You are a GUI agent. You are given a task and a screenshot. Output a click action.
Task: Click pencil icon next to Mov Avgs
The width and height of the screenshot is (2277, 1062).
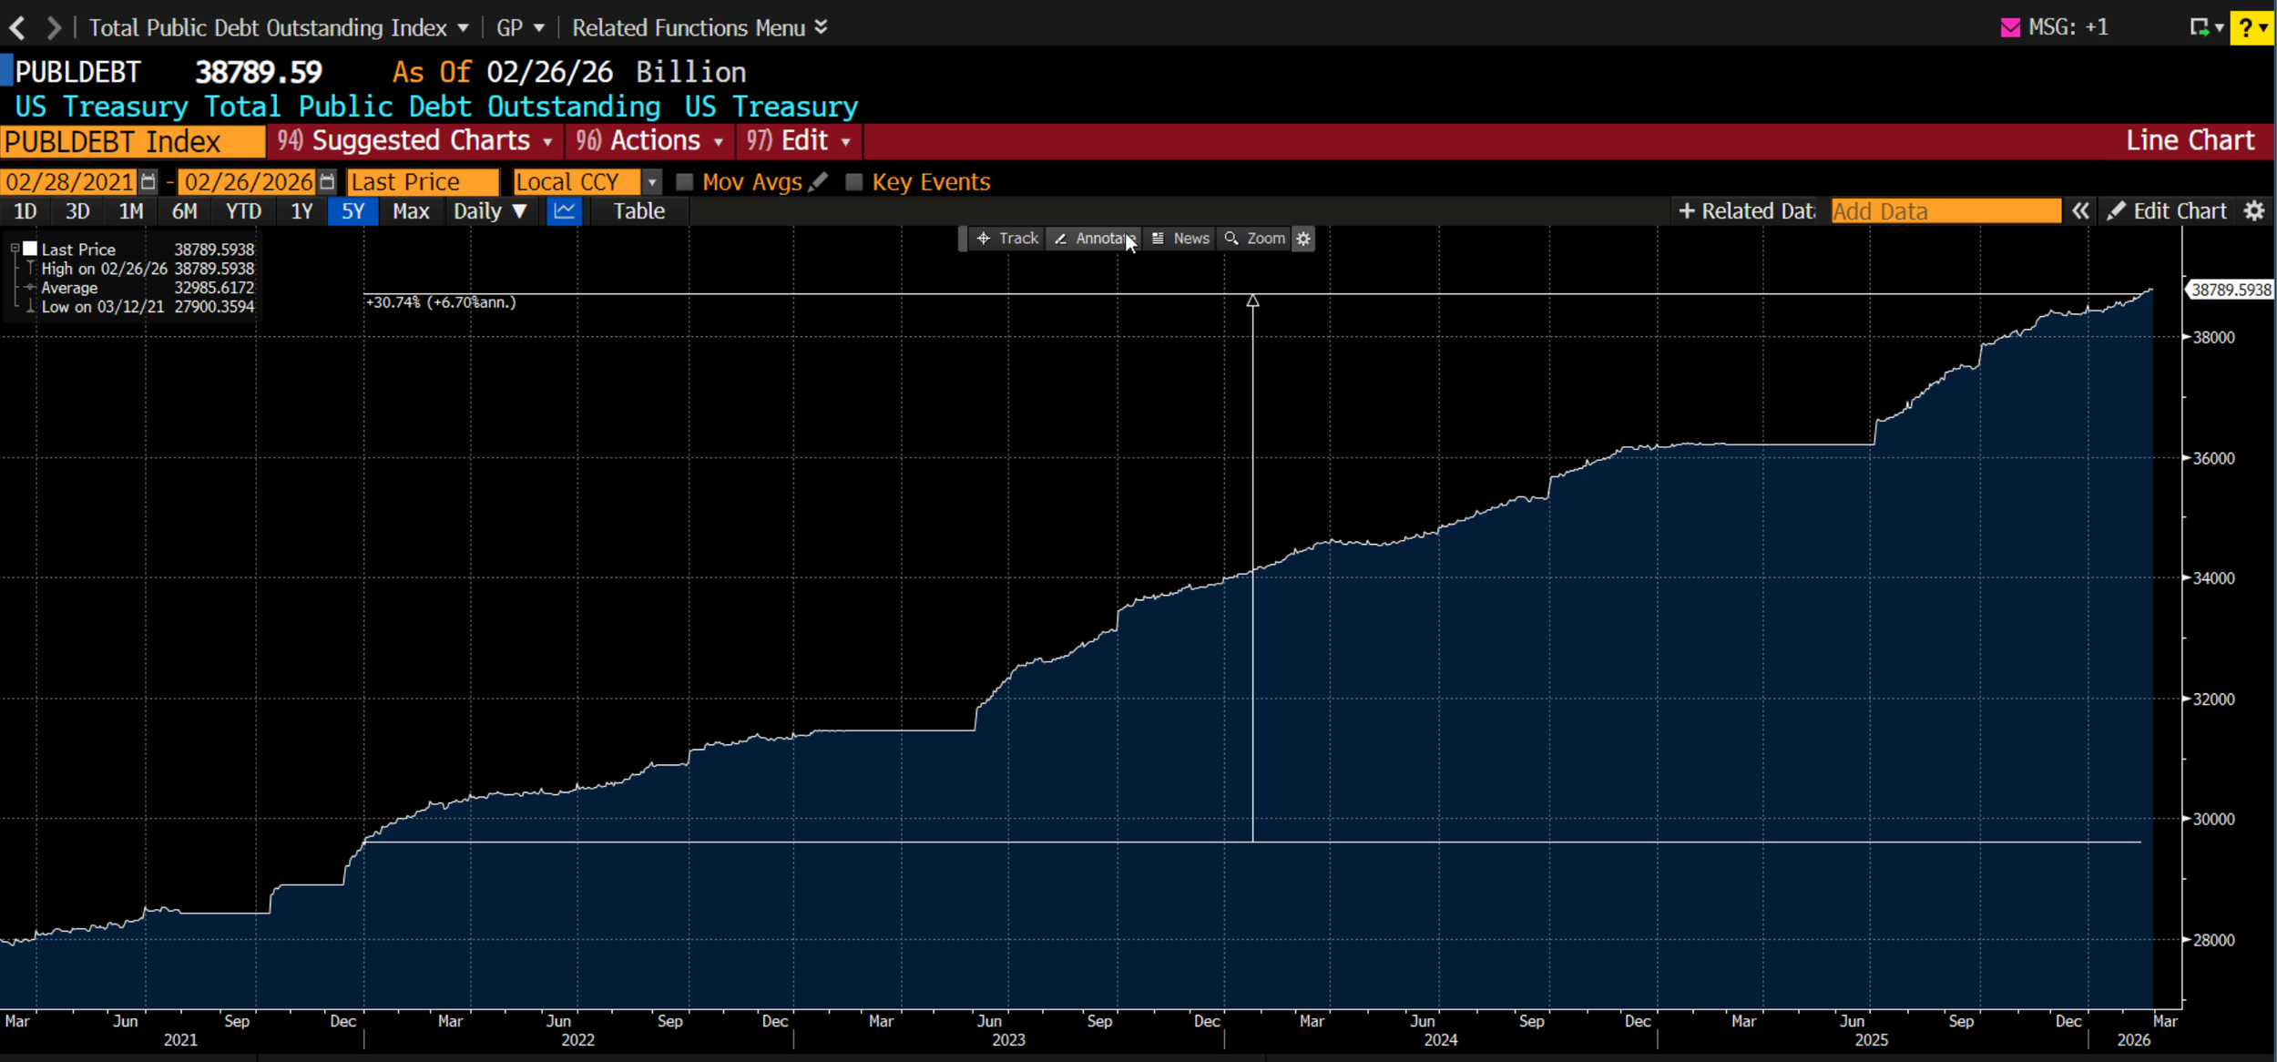tap(819, 182)
